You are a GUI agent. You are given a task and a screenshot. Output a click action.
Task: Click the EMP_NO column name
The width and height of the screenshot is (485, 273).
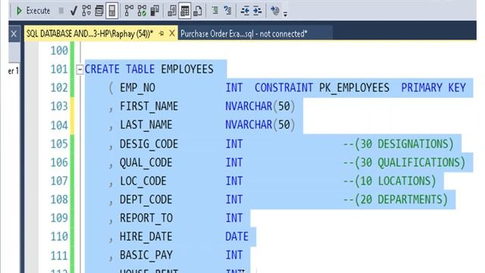[x=138, y=88]
